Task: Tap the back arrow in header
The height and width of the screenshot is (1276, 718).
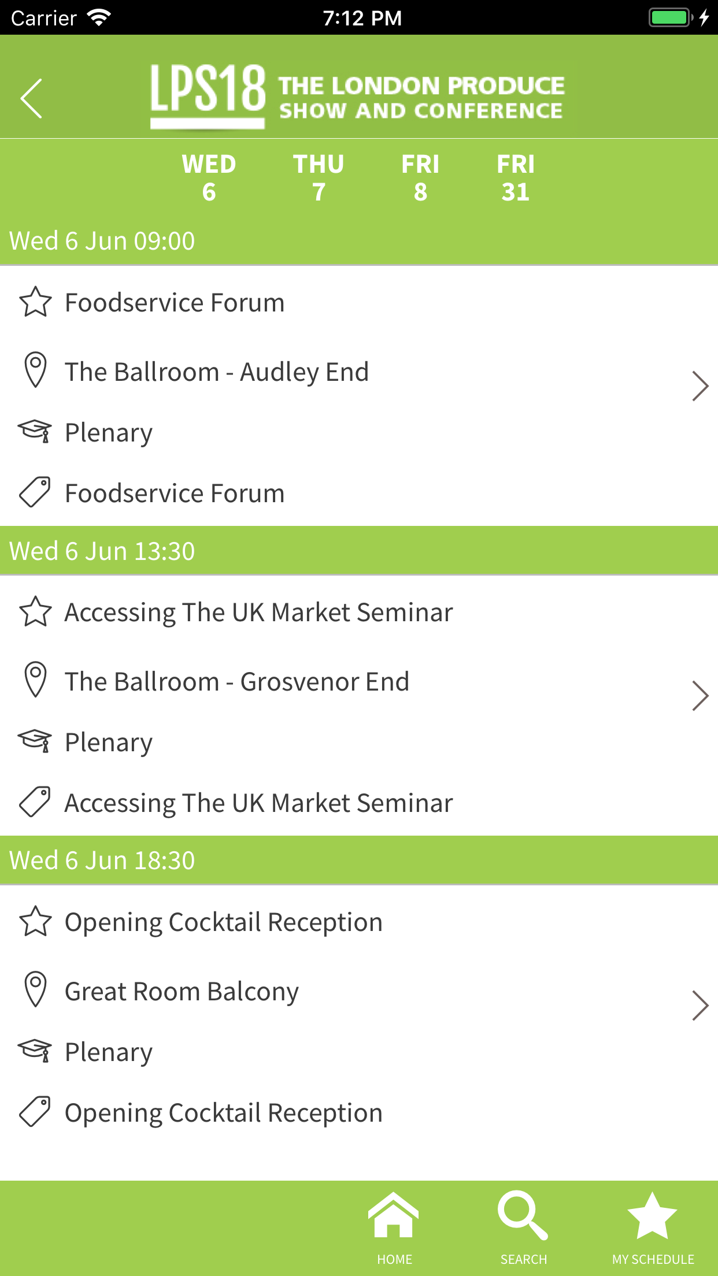Action: [x=32, y=98]
